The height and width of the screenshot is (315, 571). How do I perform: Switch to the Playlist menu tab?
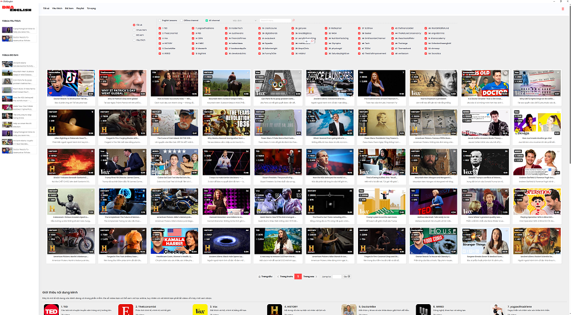pyautogui.click(x=80, y=9)
